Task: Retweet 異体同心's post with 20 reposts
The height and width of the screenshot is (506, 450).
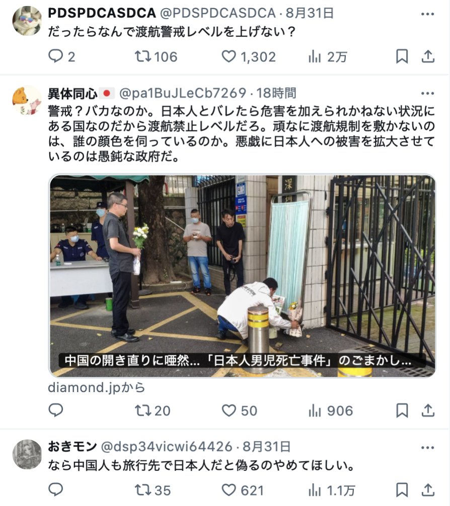Action: pyautogui.click(x=143, y=410)
